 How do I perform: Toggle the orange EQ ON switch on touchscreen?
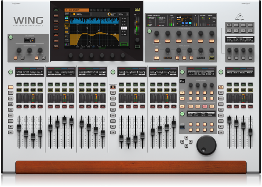tap(73, 14)
